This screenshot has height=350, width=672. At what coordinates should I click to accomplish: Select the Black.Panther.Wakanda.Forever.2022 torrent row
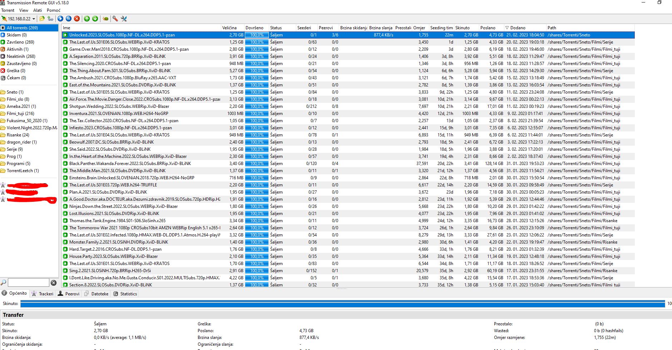348,164
